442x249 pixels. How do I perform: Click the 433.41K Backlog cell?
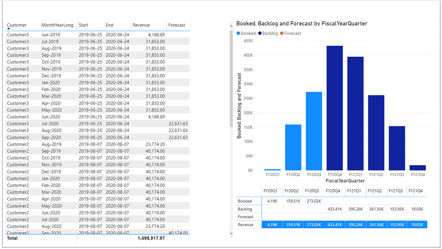click(x=334, y=209)
